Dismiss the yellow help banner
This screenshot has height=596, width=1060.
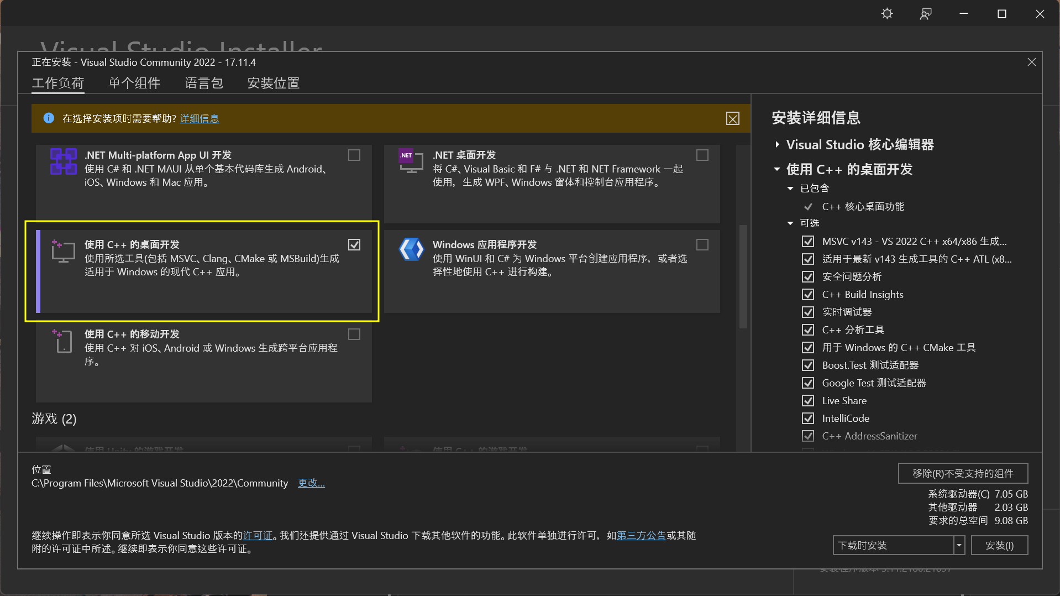click(x=732, y=119)
